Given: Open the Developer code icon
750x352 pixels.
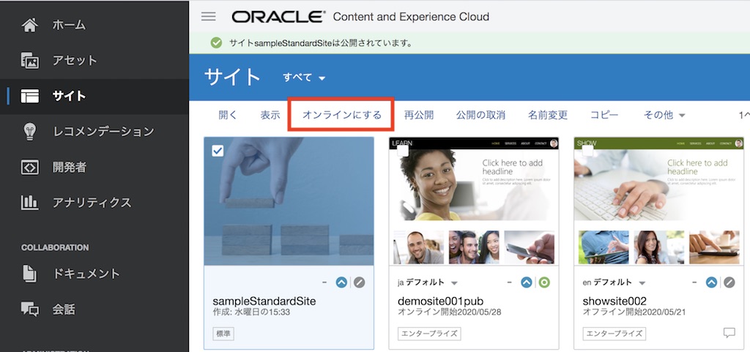Looking at the screenshot, I should (x=29, y=168).
